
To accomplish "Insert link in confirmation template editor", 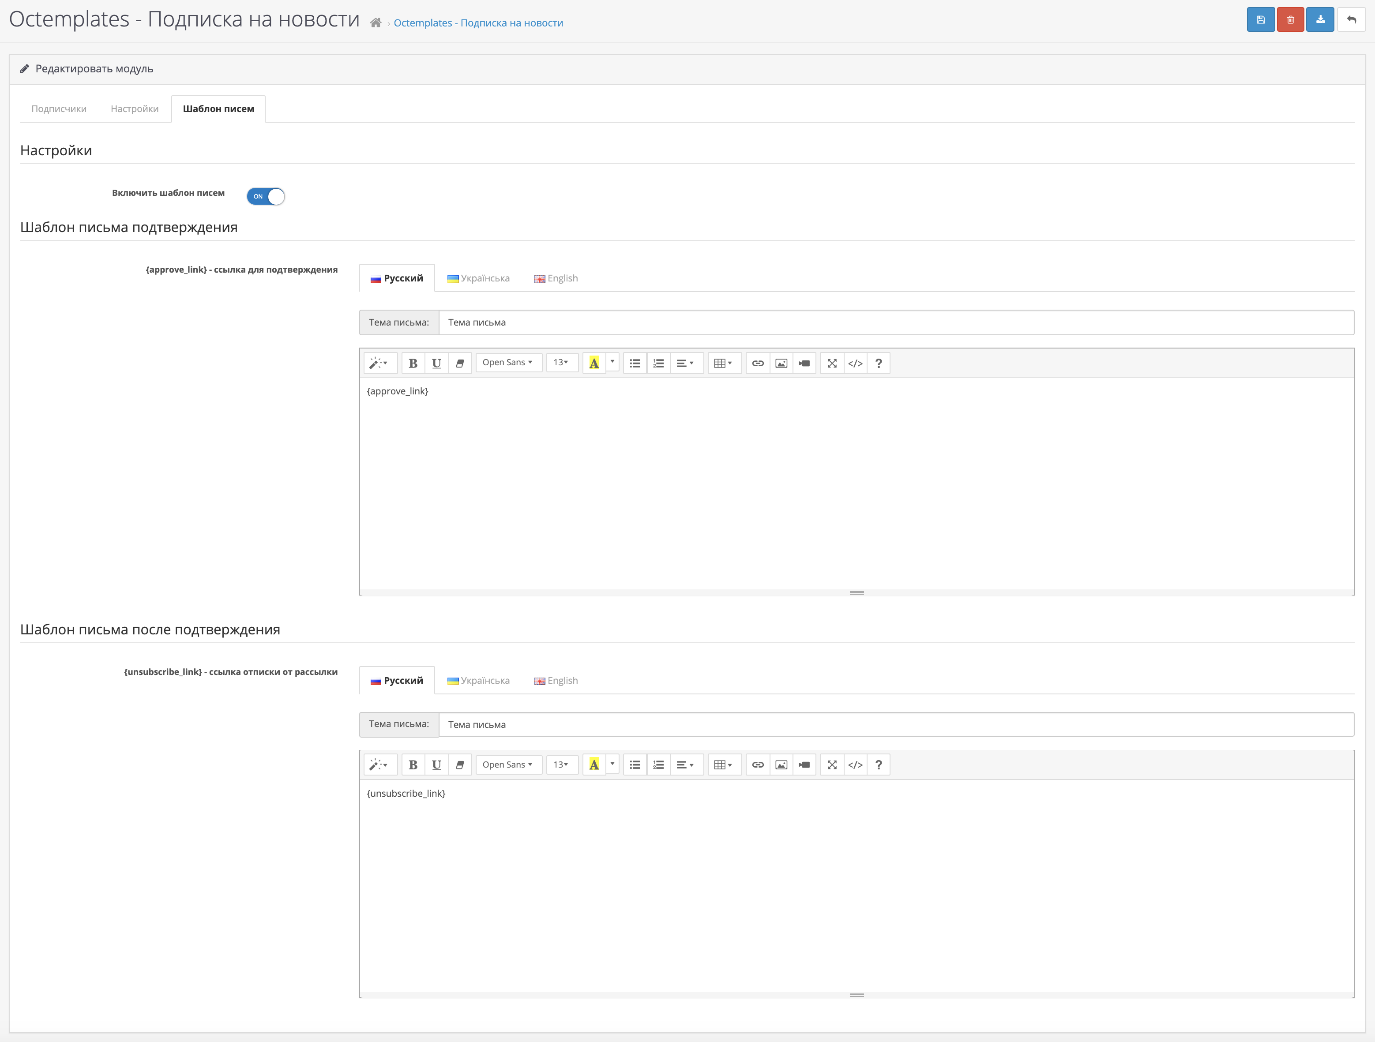I will click(757, 363).
